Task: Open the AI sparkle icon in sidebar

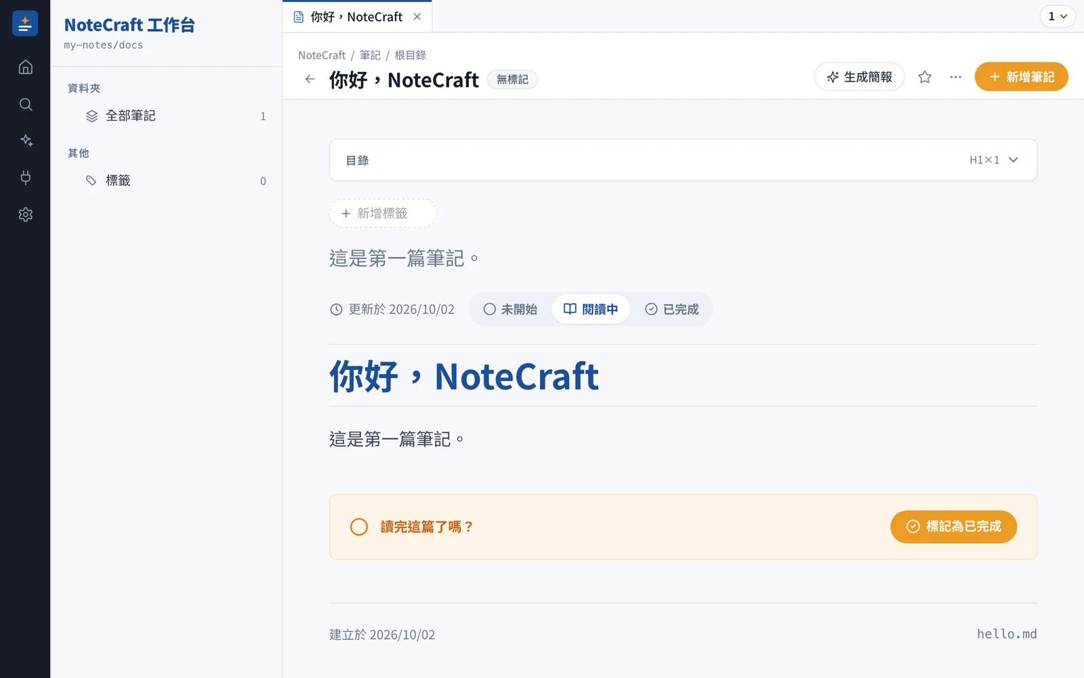Action: (x=25, y=141)
